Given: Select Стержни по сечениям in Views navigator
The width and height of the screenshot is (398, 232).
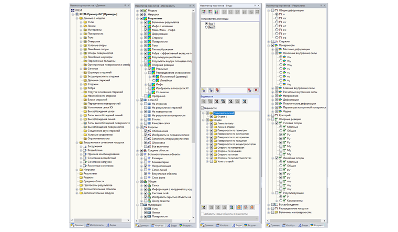Looking at the screenshot, I should [229, 151].
